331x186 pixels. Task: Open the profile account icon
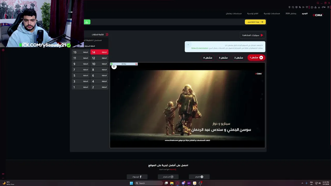click(x=315, y=7)
